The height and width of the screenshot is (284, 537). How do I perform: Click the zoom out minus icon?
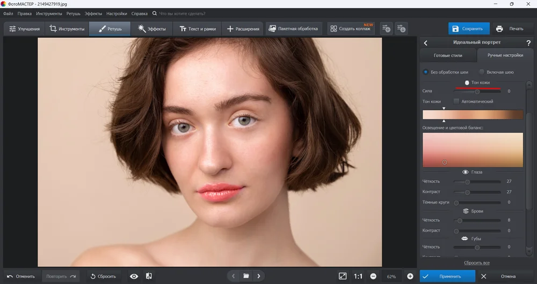373,276
